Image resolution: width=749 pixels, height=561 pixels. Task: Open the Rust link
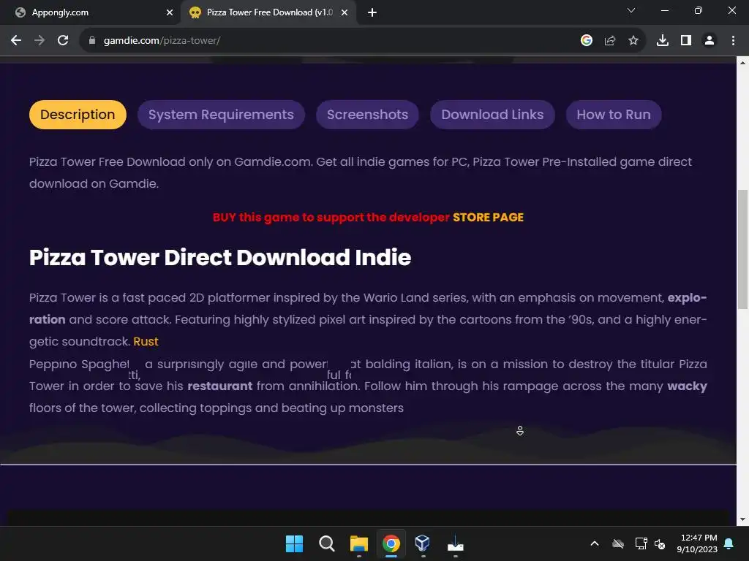146,342
